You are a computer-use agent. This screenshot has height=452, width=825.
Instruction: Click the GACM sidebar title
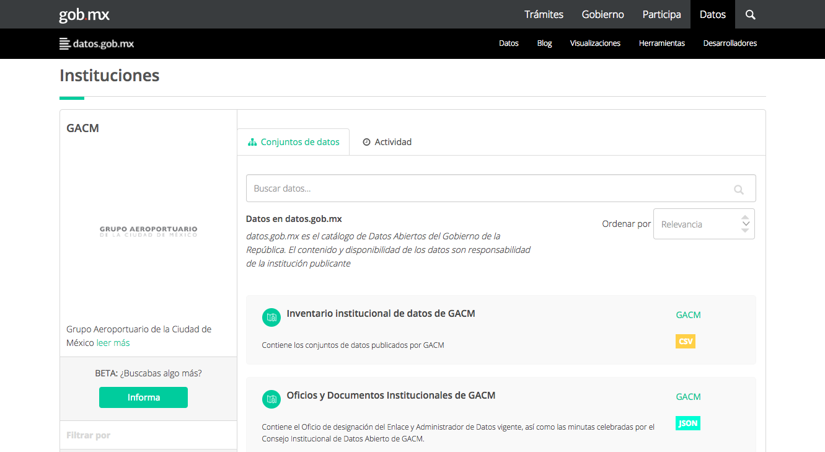pyautogui.click(x=82, y=128)
